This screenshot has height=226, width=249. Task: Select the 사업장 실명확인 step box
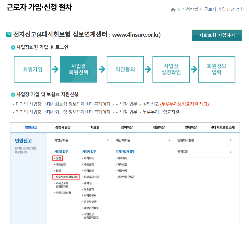pyautogui.click(x=171, y=69)
